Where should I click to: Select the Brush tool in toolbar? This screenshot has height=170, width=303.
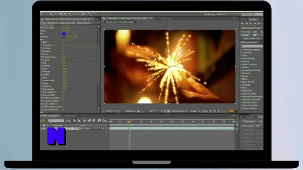(75, 14)
